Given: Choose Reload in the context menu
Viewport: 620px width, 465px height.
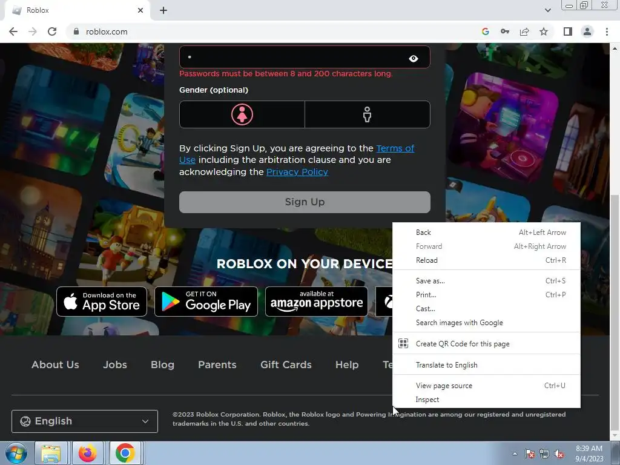Looking at the screenshot, I should point(486,260).
